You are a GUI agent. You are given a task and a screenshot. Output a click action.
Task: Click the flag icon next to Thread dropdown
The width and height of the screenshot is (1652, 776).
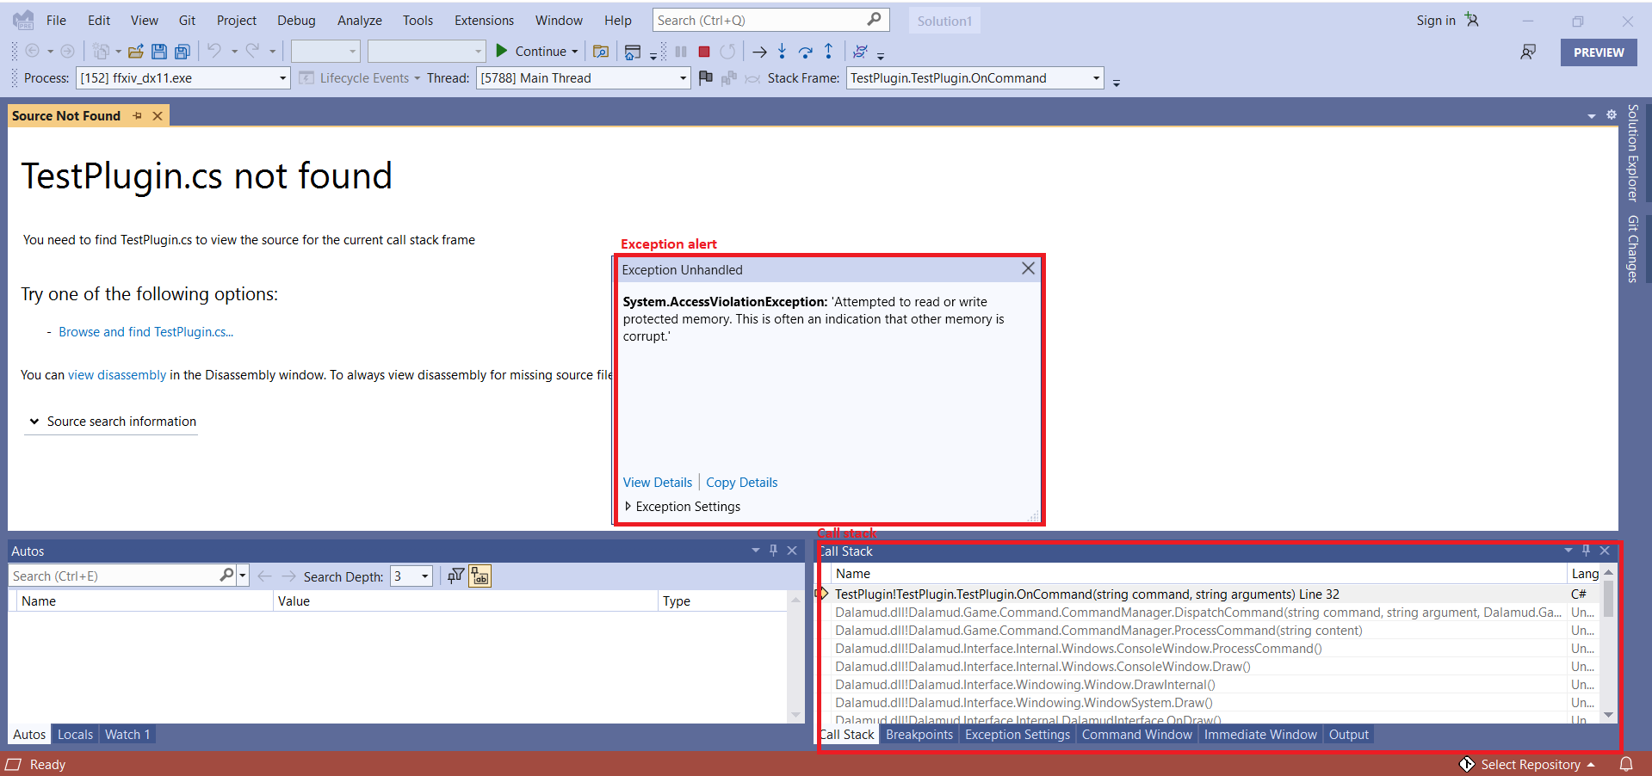pos(706,78)
